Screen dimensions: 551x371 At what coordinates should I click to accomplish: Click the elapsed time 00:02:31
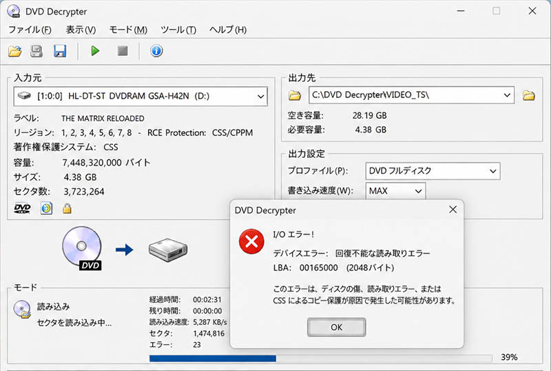207,300
